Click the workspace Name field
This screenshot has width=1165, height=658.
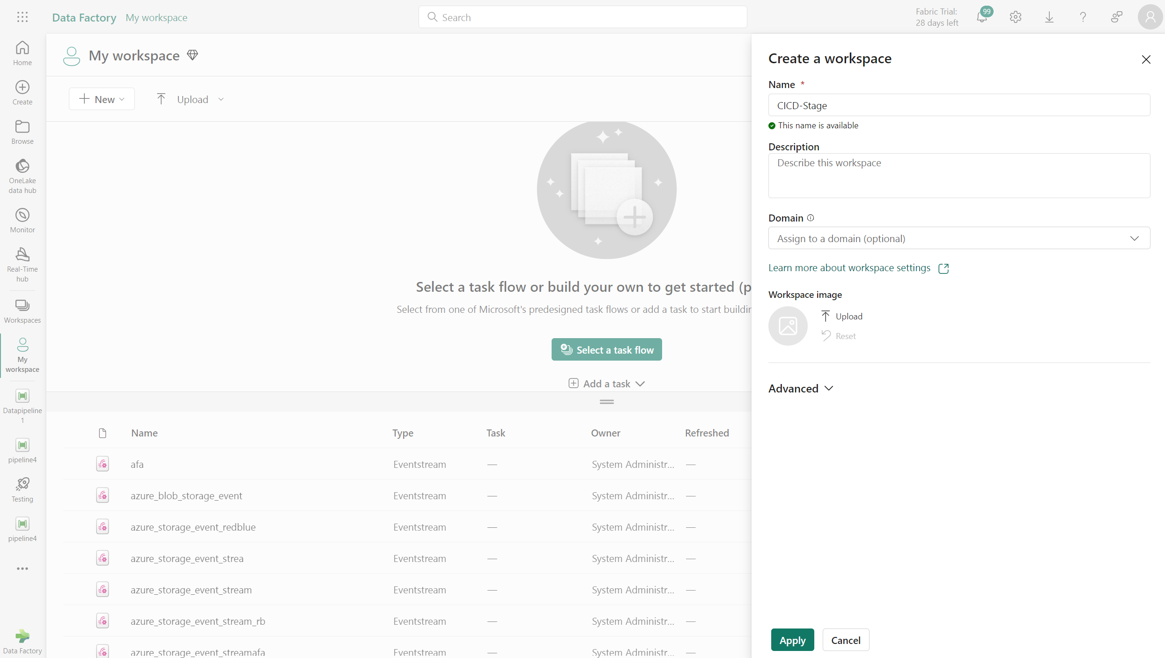tap(959, 105)
